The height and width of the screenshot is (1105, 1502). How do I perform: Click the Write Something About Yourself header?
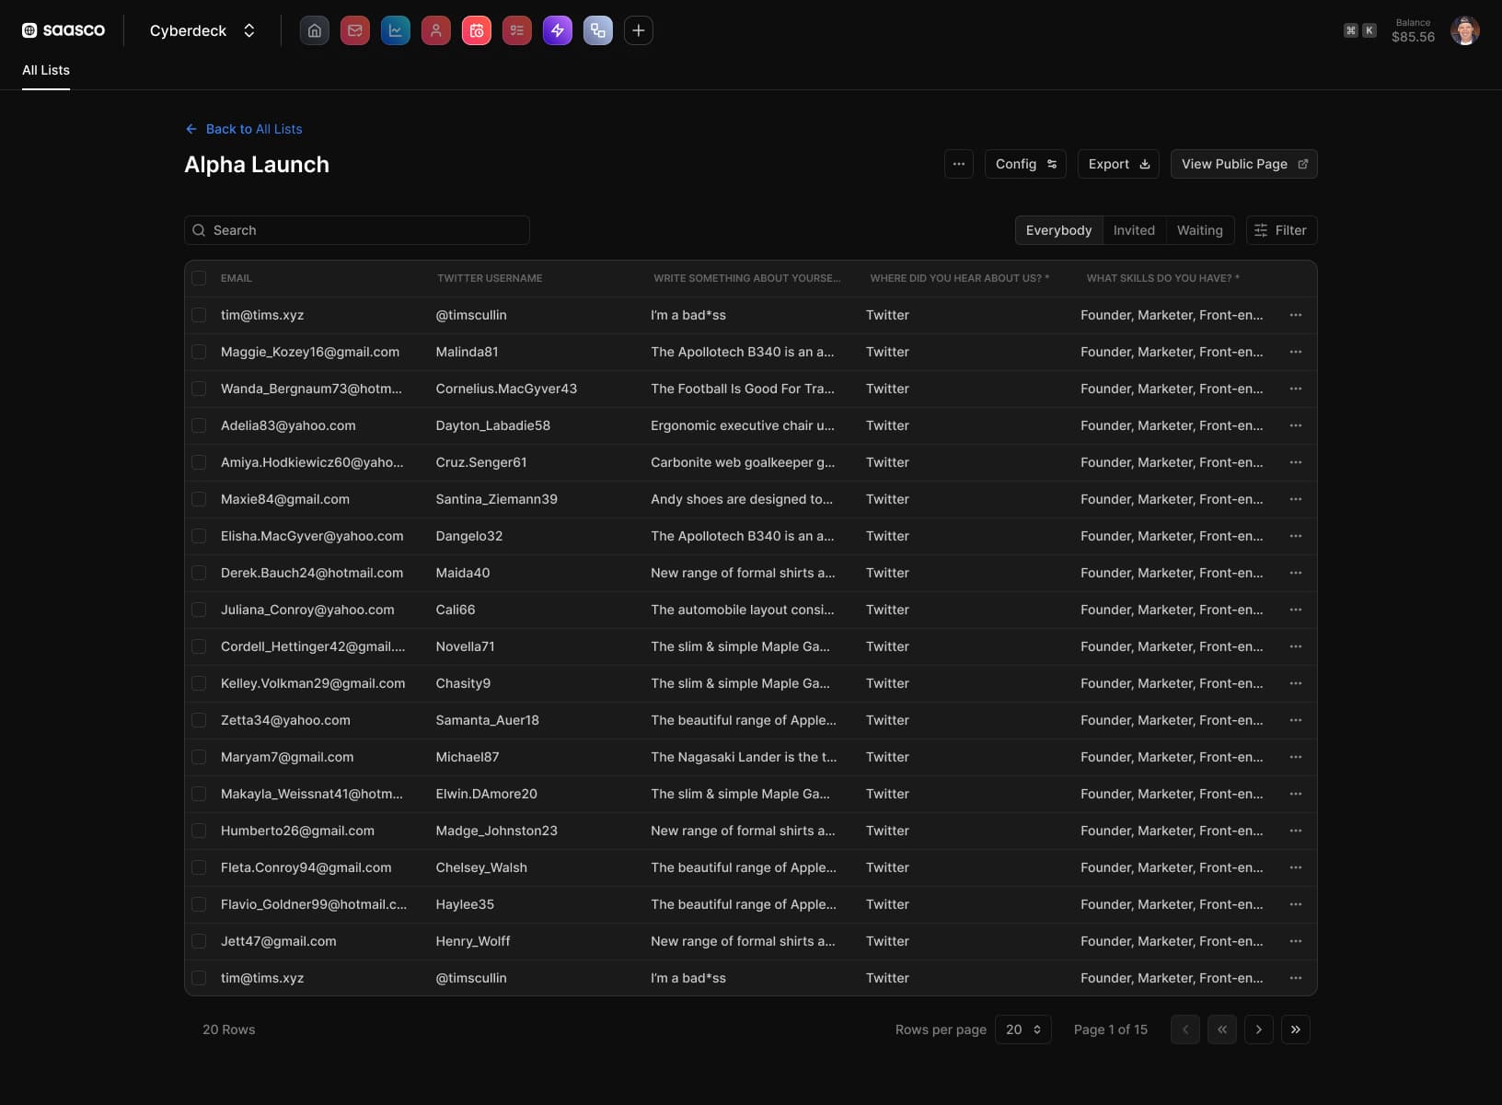tap(746, 278)
